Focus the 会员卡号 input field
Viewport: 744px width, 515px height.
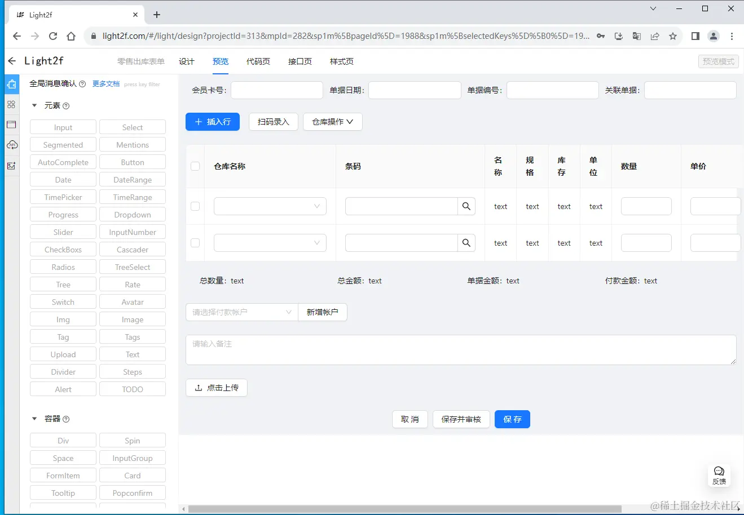(277, 90)
